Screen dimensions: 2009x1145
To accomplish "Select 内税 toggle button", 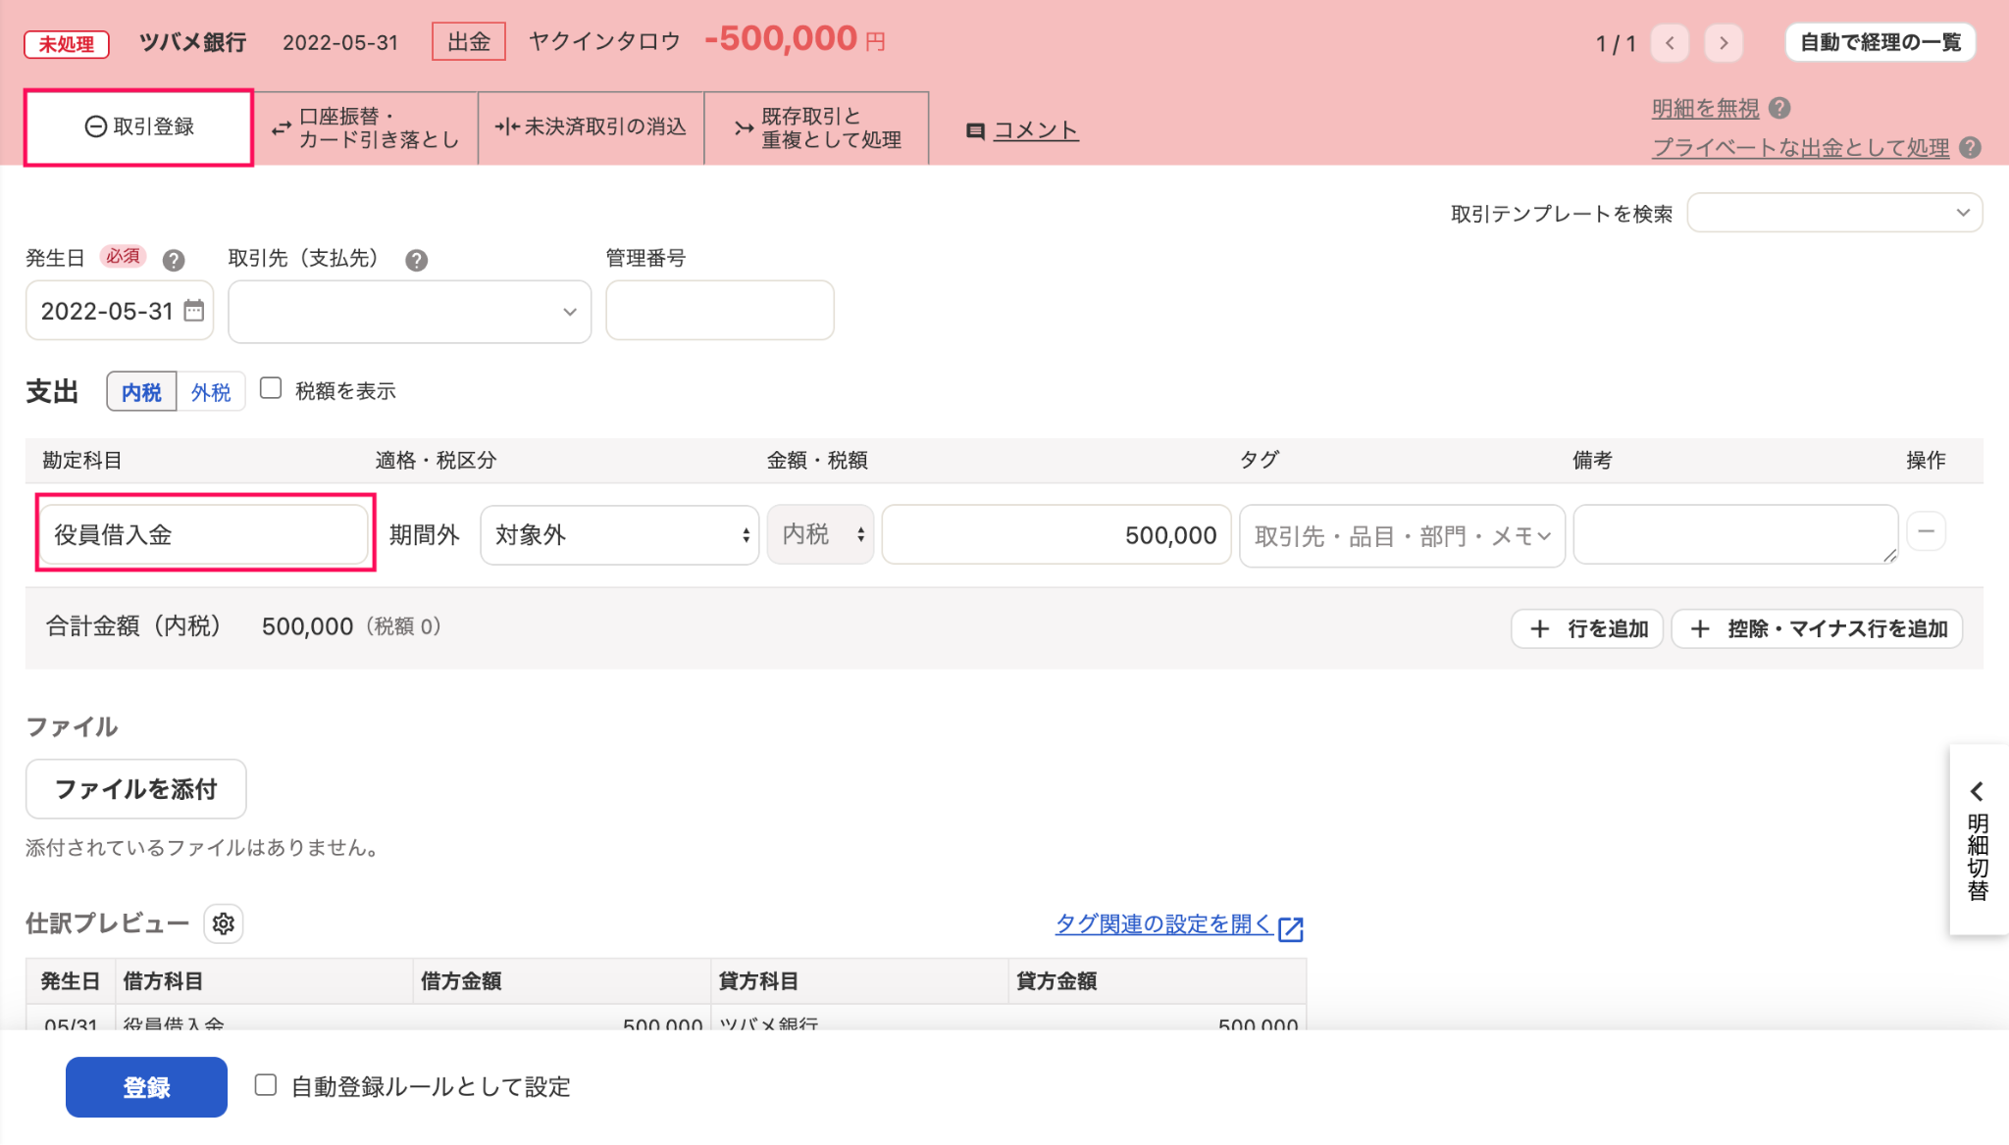I will tap(141, 392).
